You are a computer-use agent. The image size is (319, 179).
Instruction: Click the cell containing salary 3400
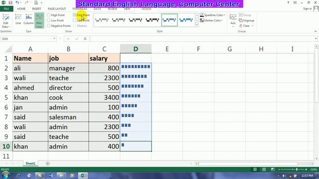point(104,97)
